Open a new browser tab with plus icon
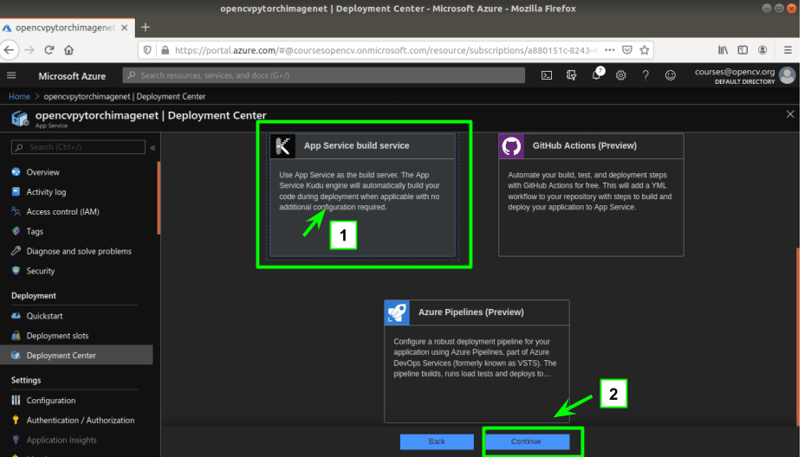The height and width of the screenshot is (457, 804). click(146, 27)
